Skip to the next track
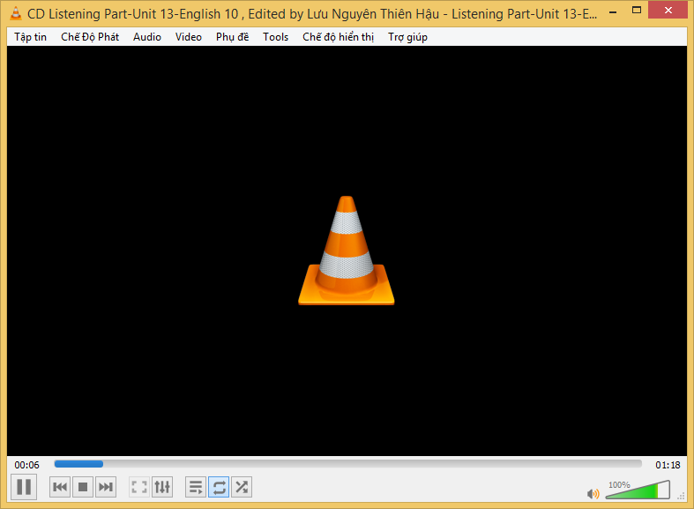Viewport: 694px width, 509px height. pos(106,487)
